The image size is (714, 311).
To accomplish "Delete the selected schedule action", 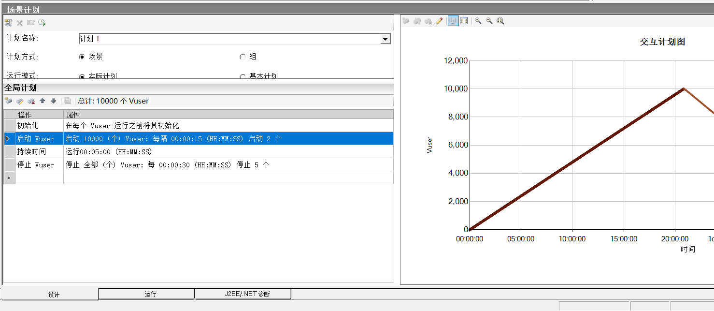I will (x=30, y=101).
